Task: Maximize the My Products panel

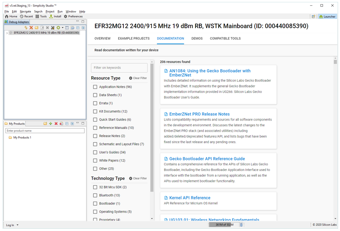Action: [x=83, y=123]
